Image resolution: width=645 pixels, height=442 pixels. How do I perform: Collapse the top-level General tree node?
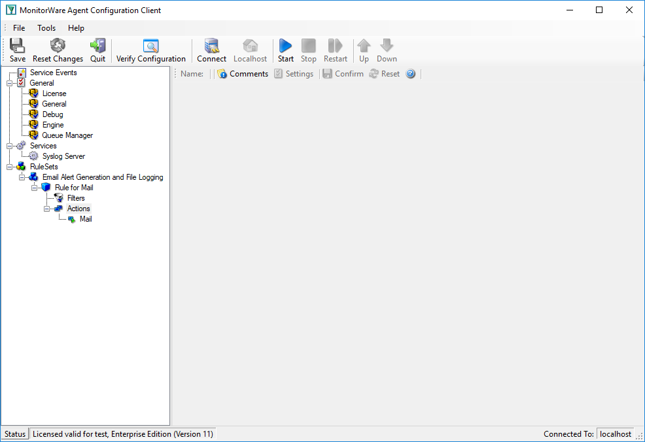9,83
